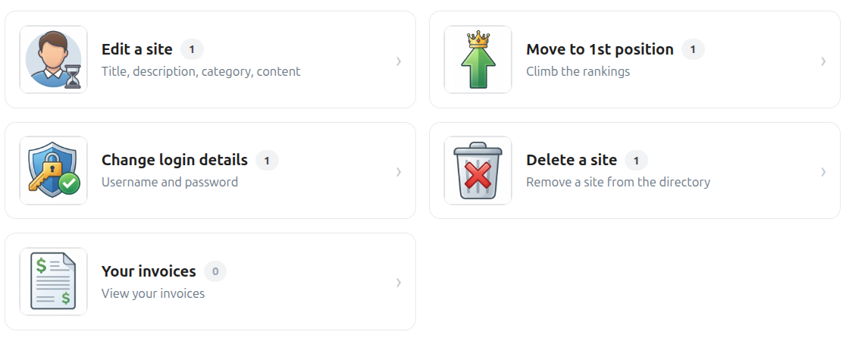Click the user avatar with hourglass icon
The image size is (849, 338).
pyautogui.click(x=54, y=60)
